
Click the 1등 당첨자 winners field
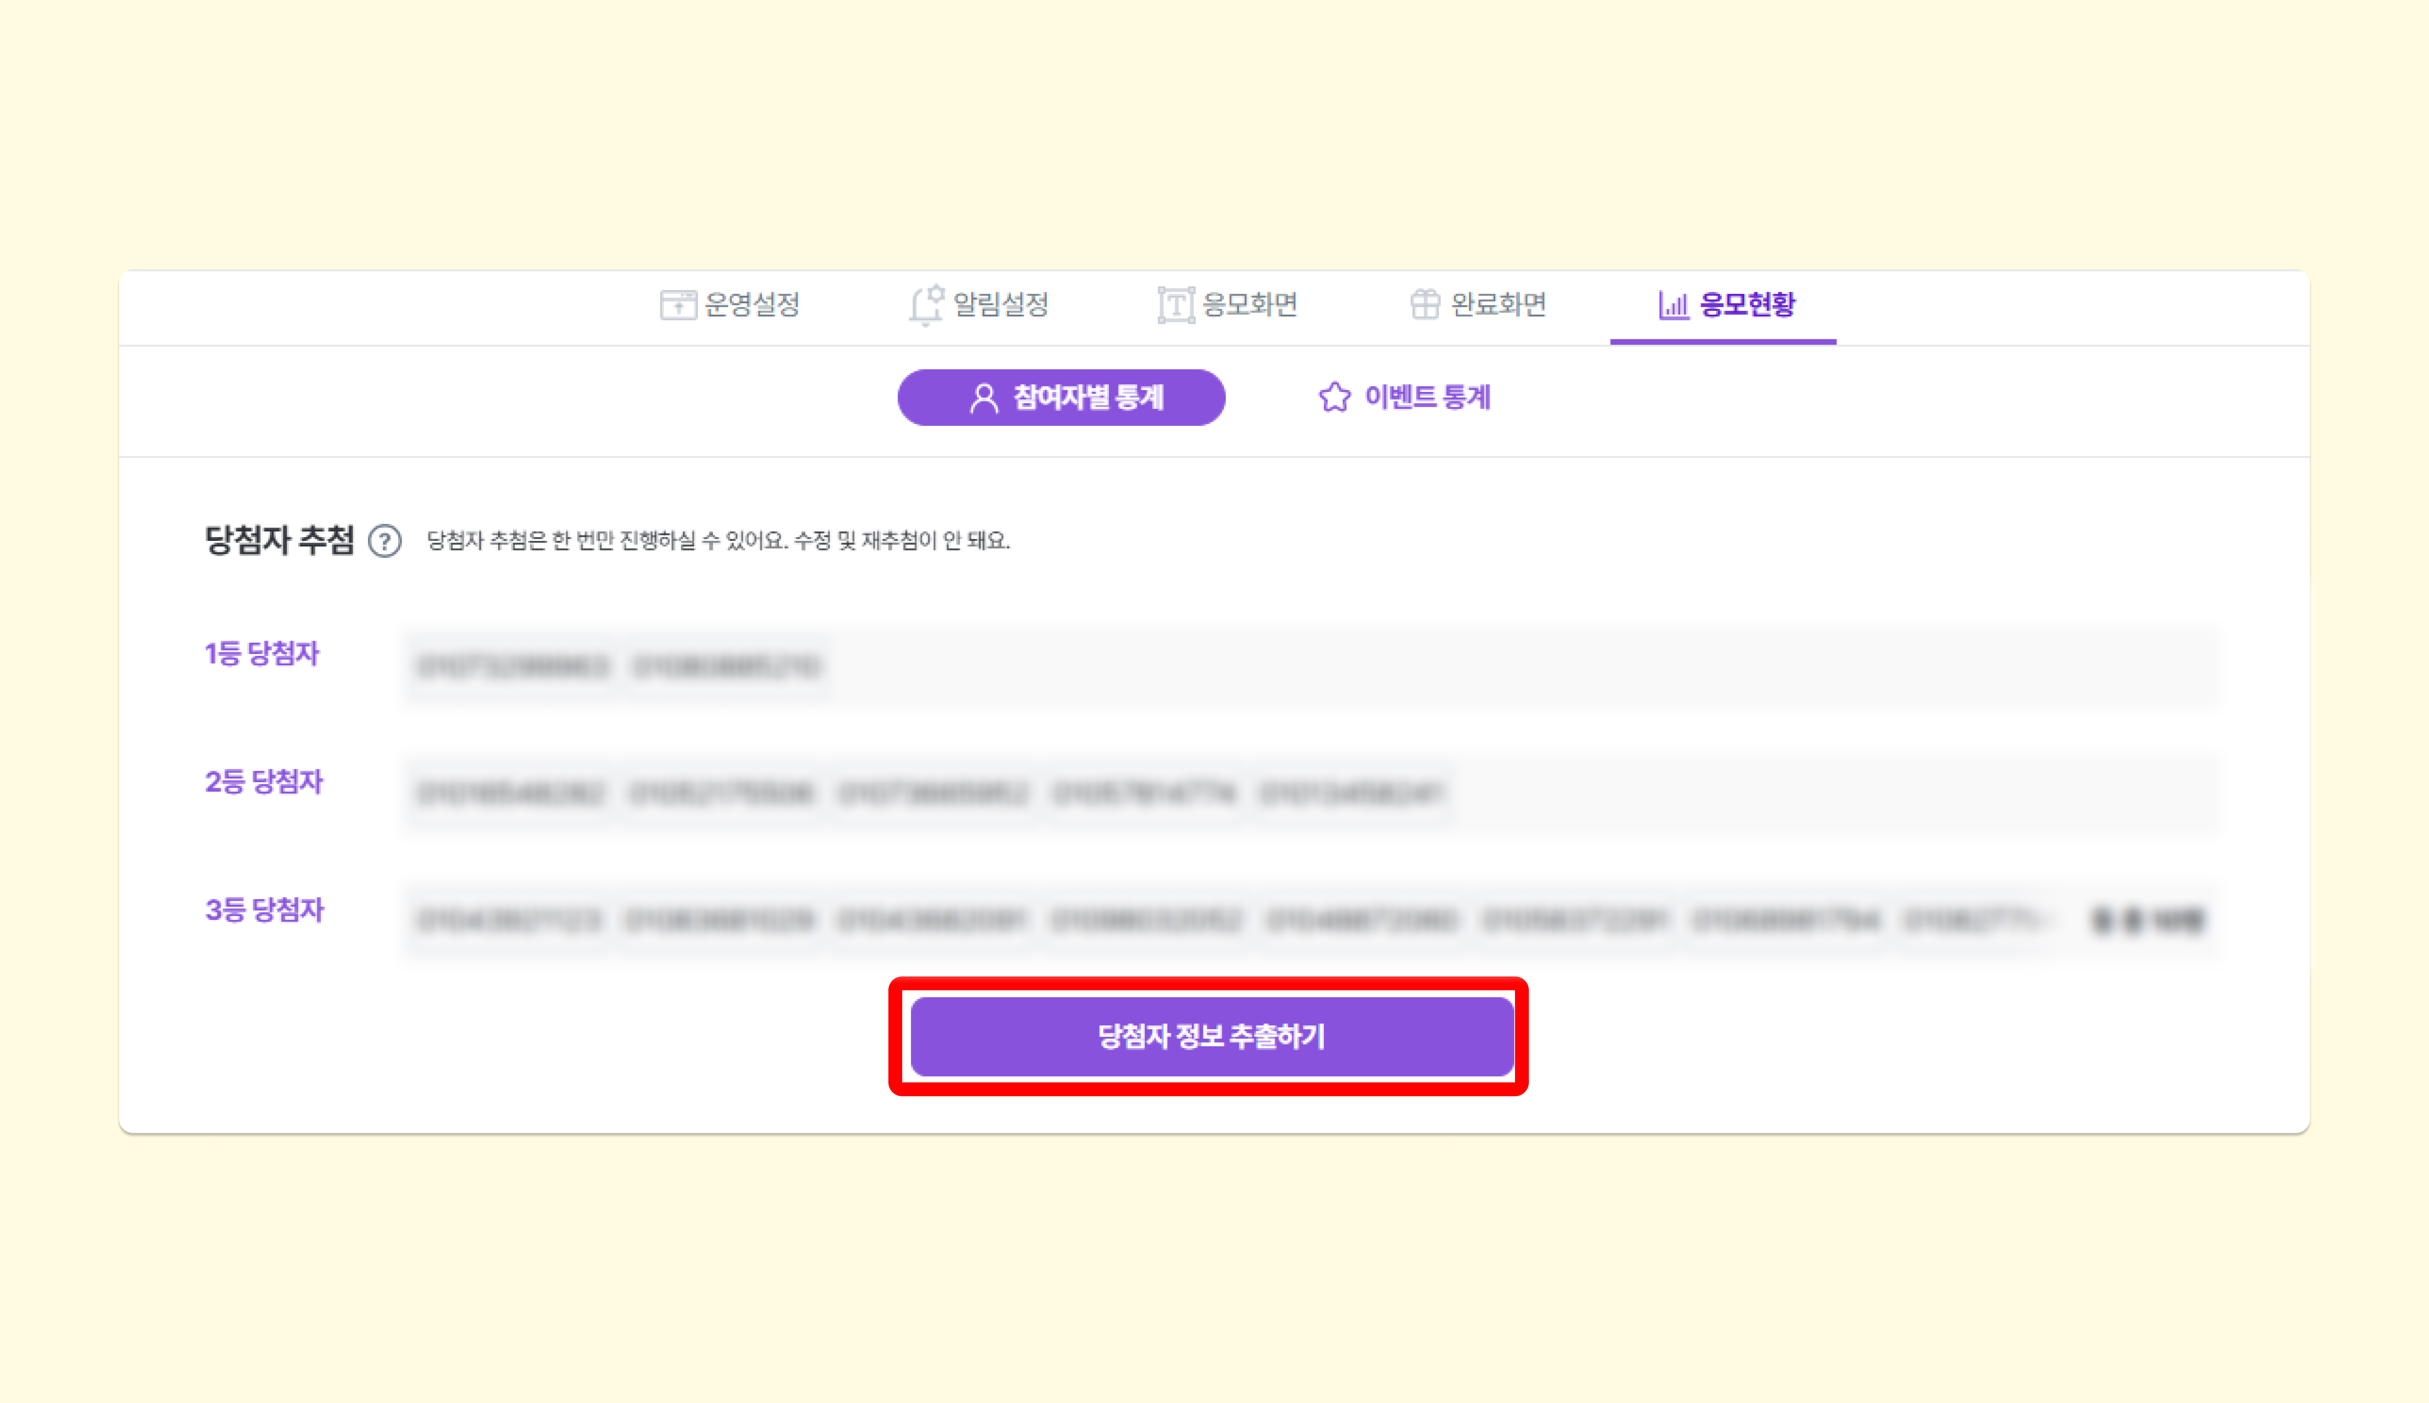pos(1310,666)
